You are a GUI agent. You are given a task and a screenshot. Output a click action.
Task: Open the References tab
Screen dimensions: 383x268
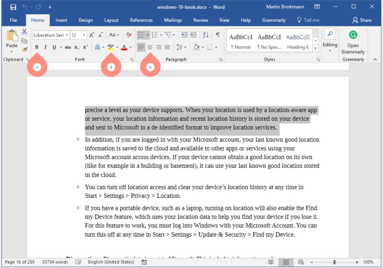pyautogui.click(x=141, y=20)
